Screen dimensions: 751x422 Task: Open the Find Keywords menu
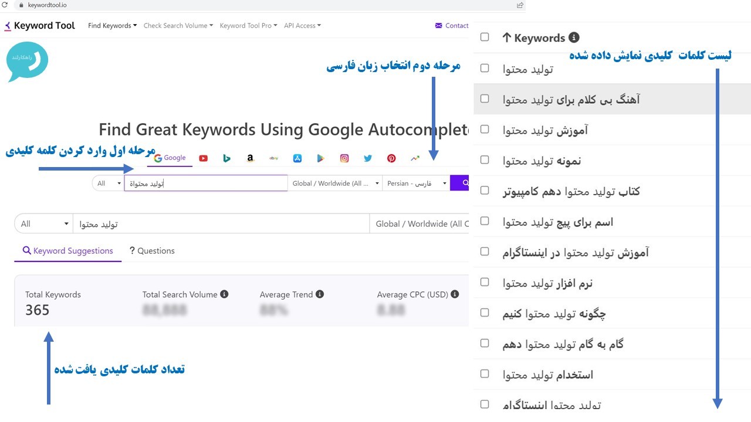pyautogui.click(x=112, y=26)
